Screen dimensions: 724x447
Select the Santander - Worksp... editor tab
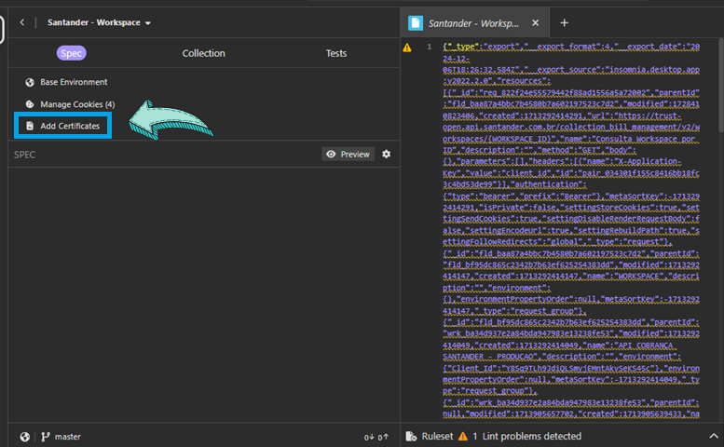474,22
